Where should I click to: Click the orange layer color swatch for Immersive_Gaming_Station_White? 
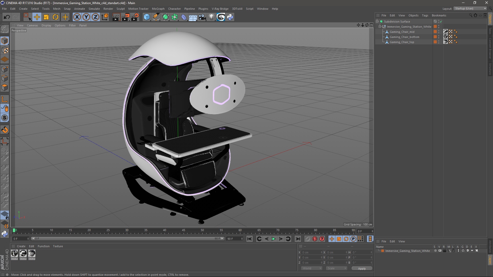pos(383,251)
